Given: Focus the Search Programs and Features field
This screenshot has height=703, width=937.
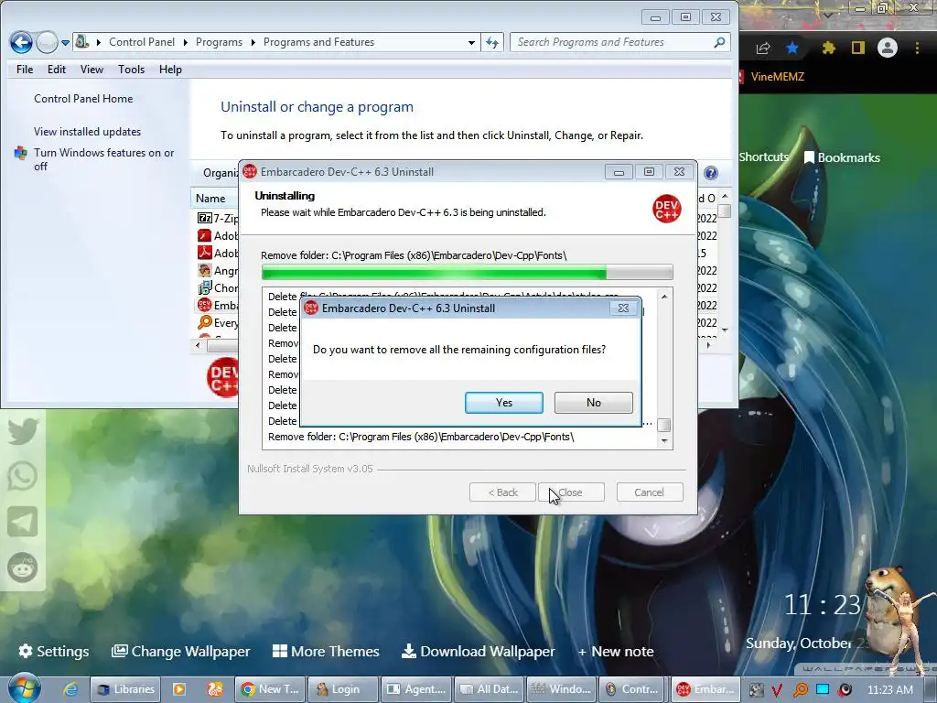Looking at the screenshot, I should pyautogui.click(x=619, y=42).
